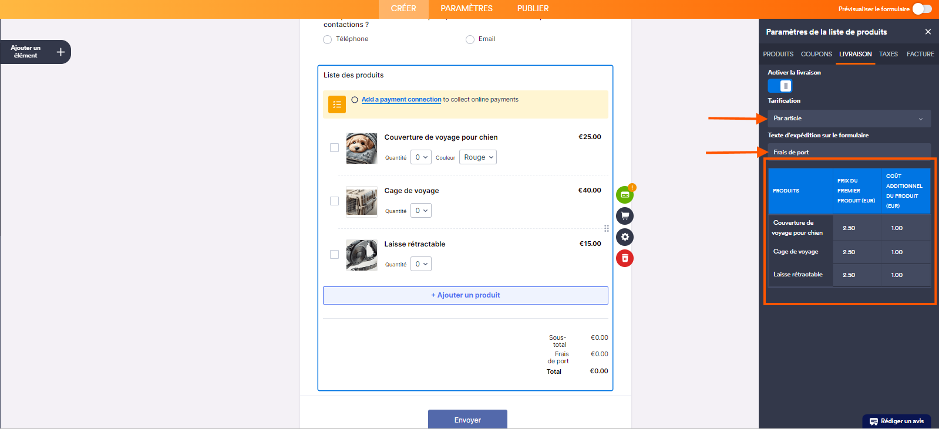The height and width of the screenshot is (429, 939).
Task: Open the PUBLIER tab
Action: tap(533, 9)
